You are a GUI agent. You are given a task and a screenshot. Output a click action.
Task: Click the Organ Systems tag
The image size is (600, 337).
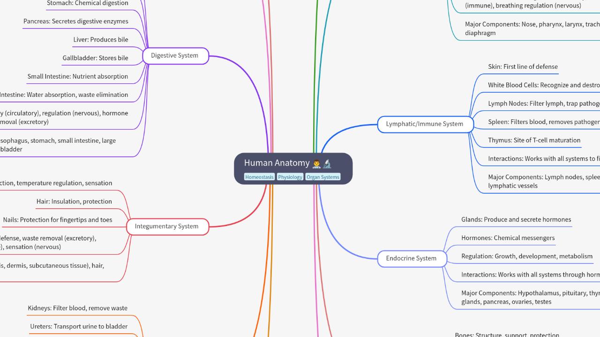pos(323,177)
